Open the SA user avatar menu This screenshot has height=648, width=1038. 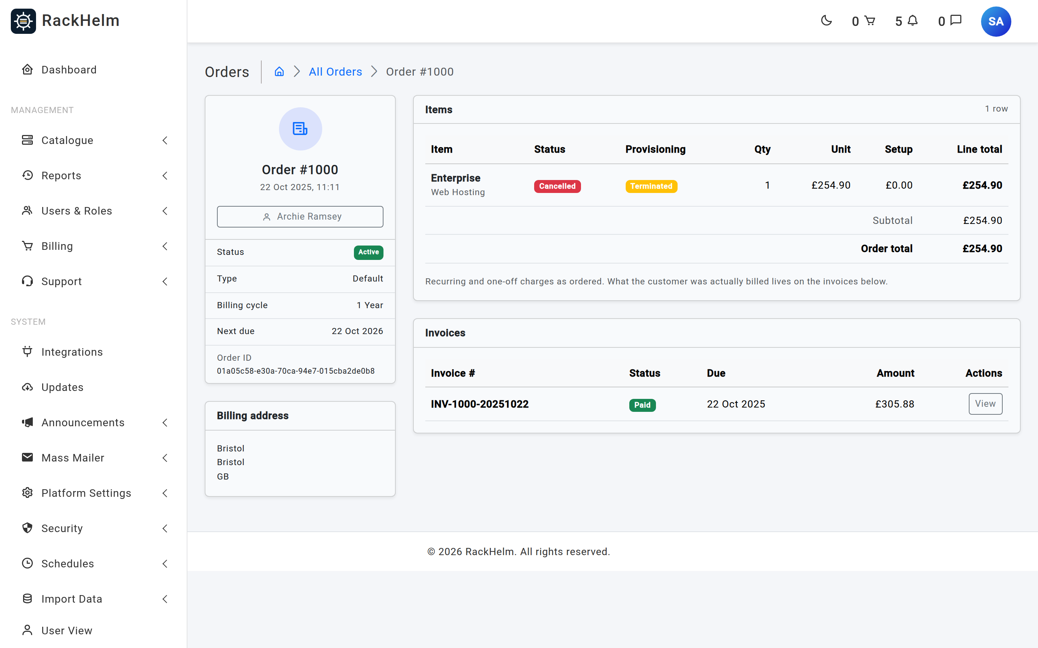coord(995,22)
